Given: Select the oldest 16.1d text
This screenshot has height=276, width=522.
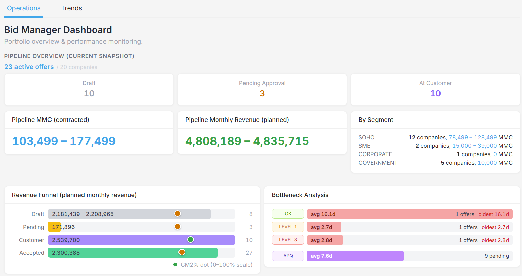Looking at the screenshot, I should tap(493, 214).
